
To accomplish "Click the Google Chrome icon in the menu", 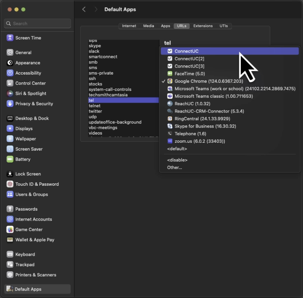I will pyautogui.click(x=170, y=81).
